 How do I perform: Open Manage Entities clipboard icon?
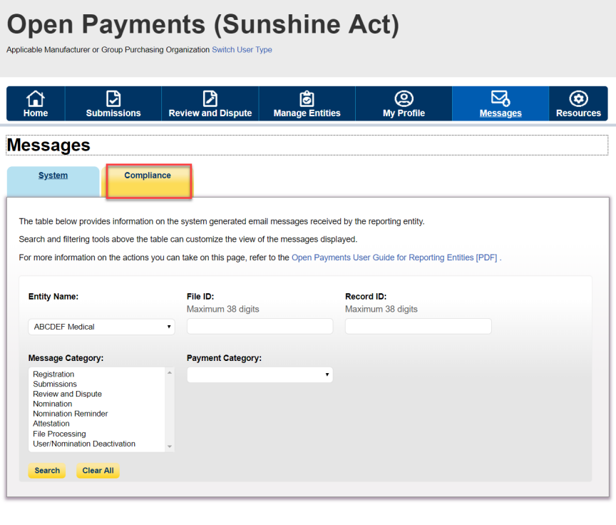click(307, 98)
